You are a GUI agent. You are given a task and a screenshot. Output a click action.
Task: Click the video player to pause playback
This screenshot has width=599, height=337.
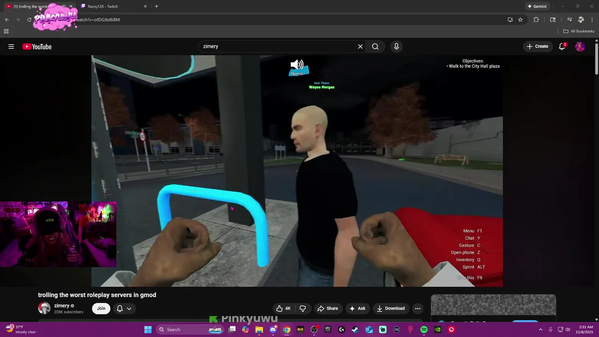tap(297, 171)
